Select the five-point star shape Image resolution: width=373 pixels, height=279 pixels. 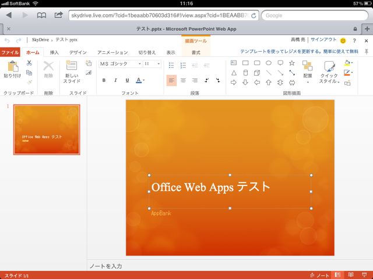point(292,63)
